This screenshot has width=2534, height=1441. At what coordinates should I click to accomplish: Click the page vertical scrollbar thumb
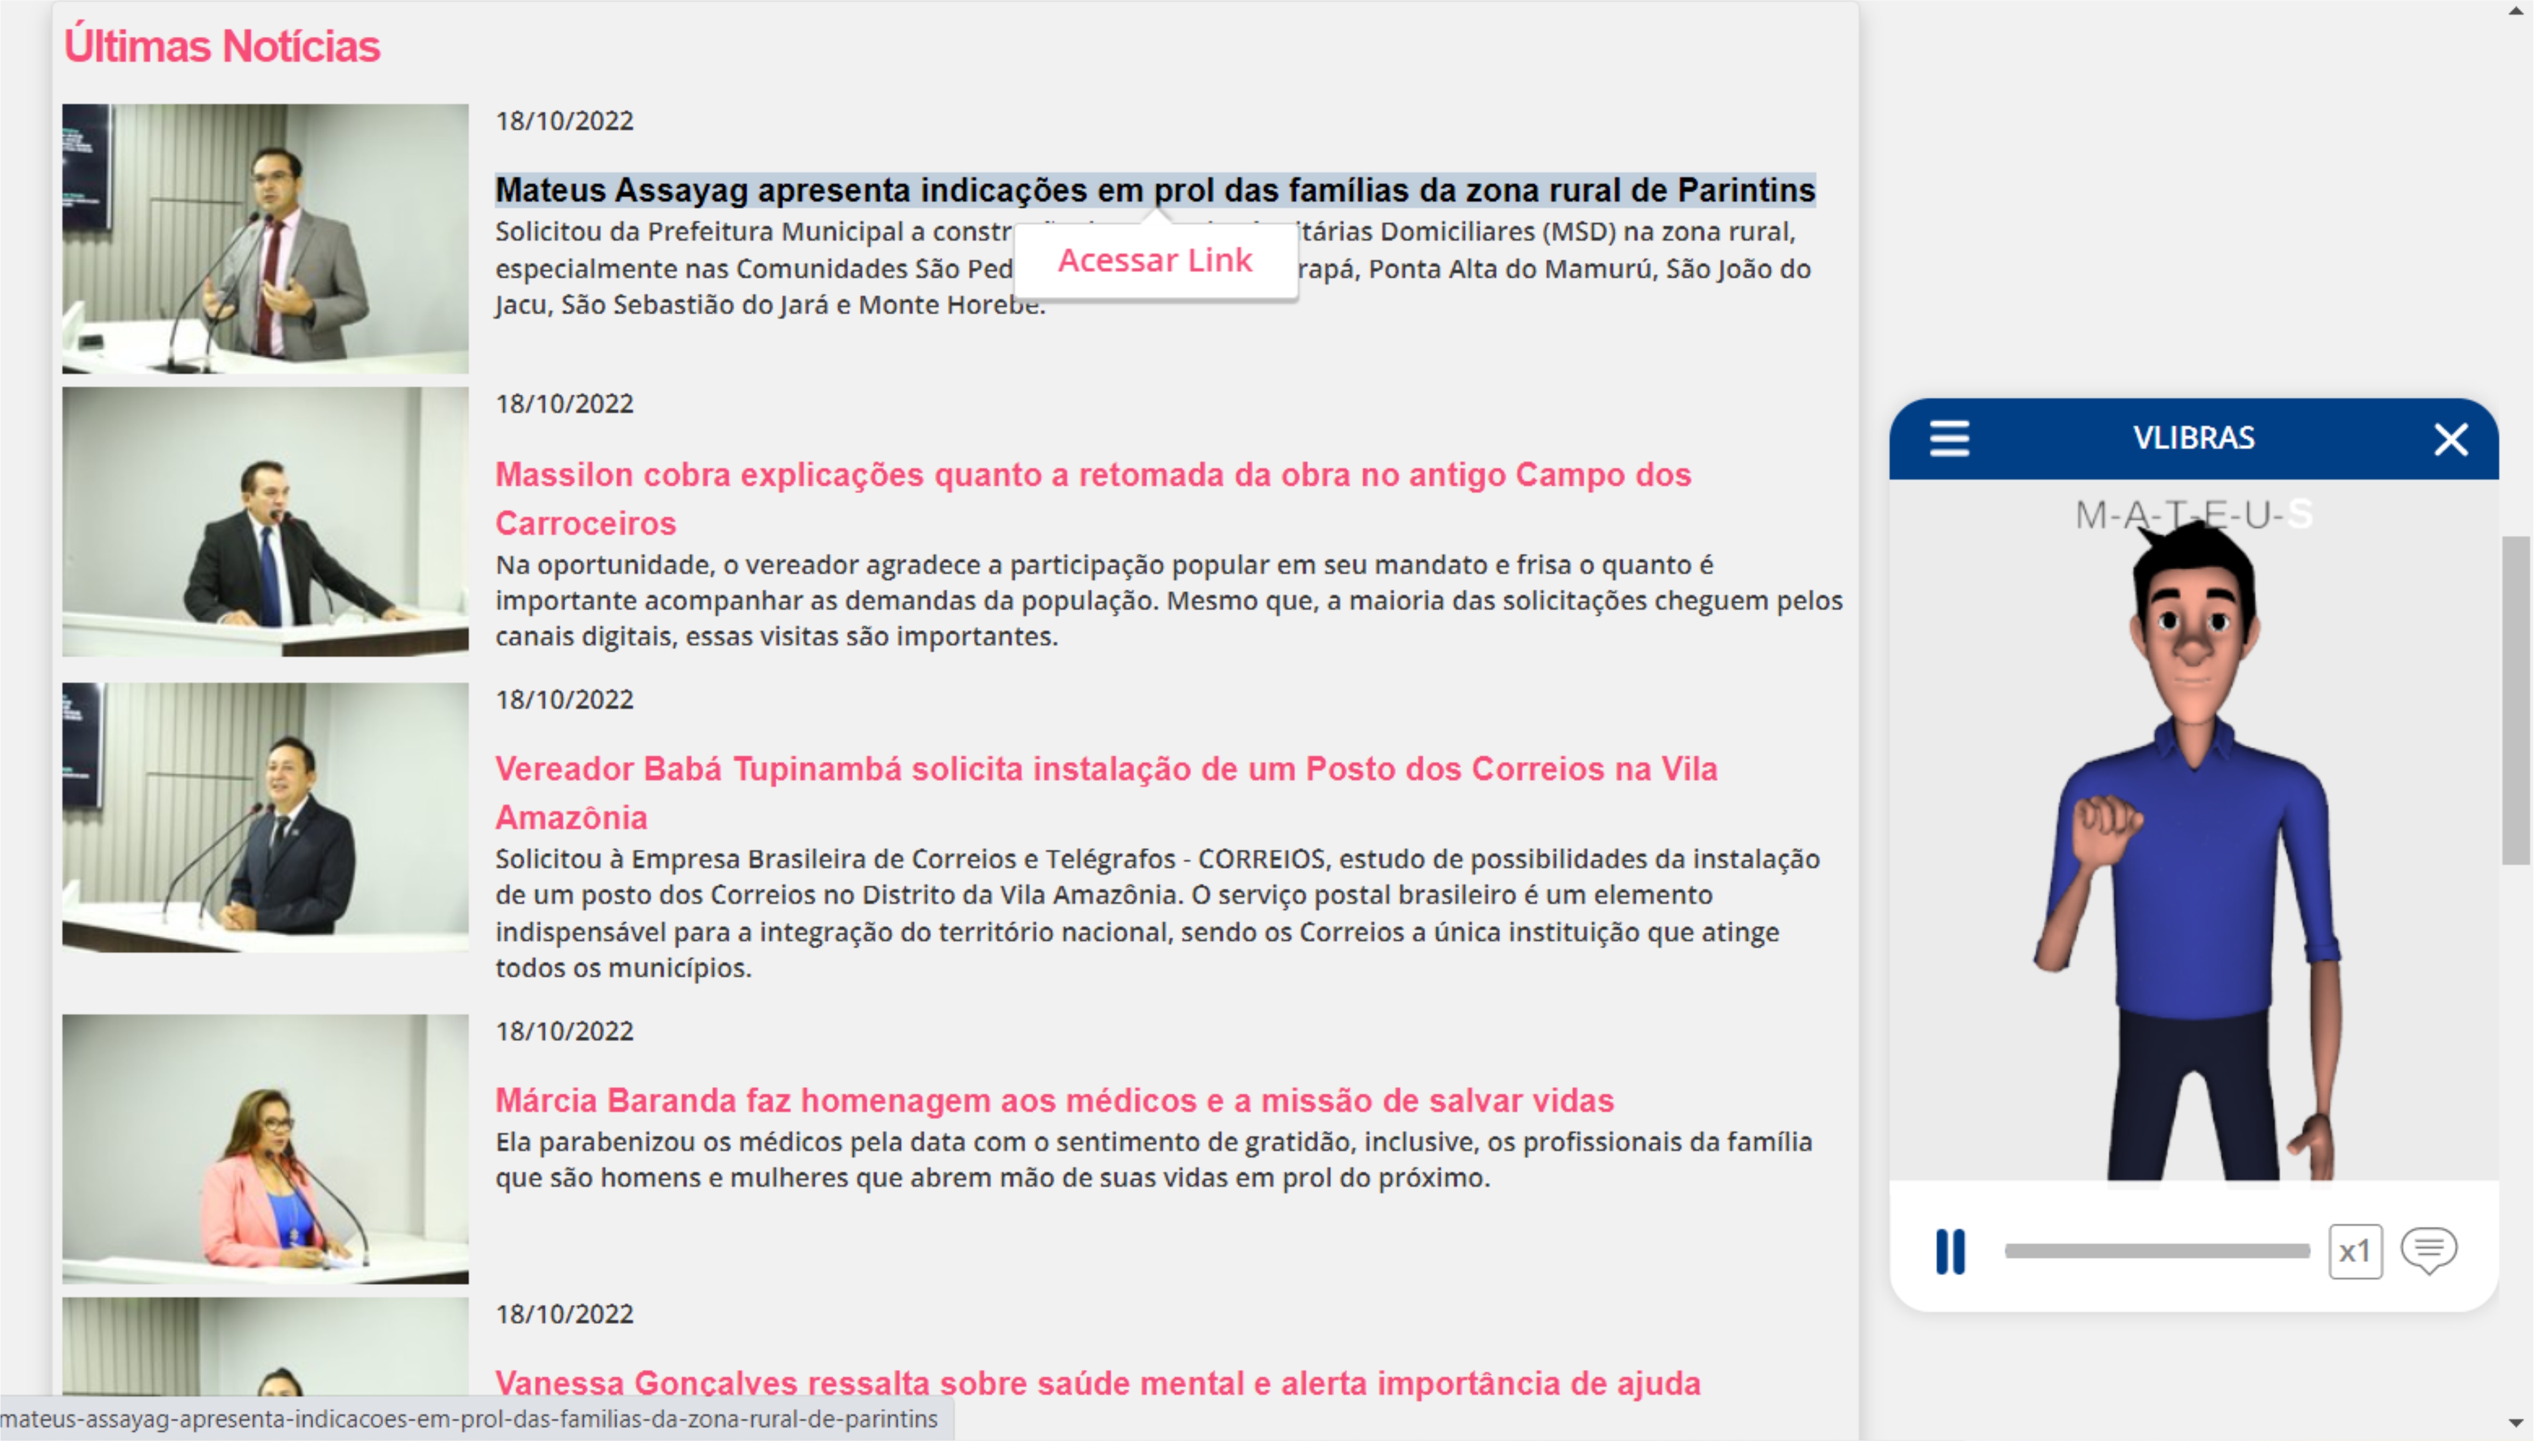pos(2517,701)
